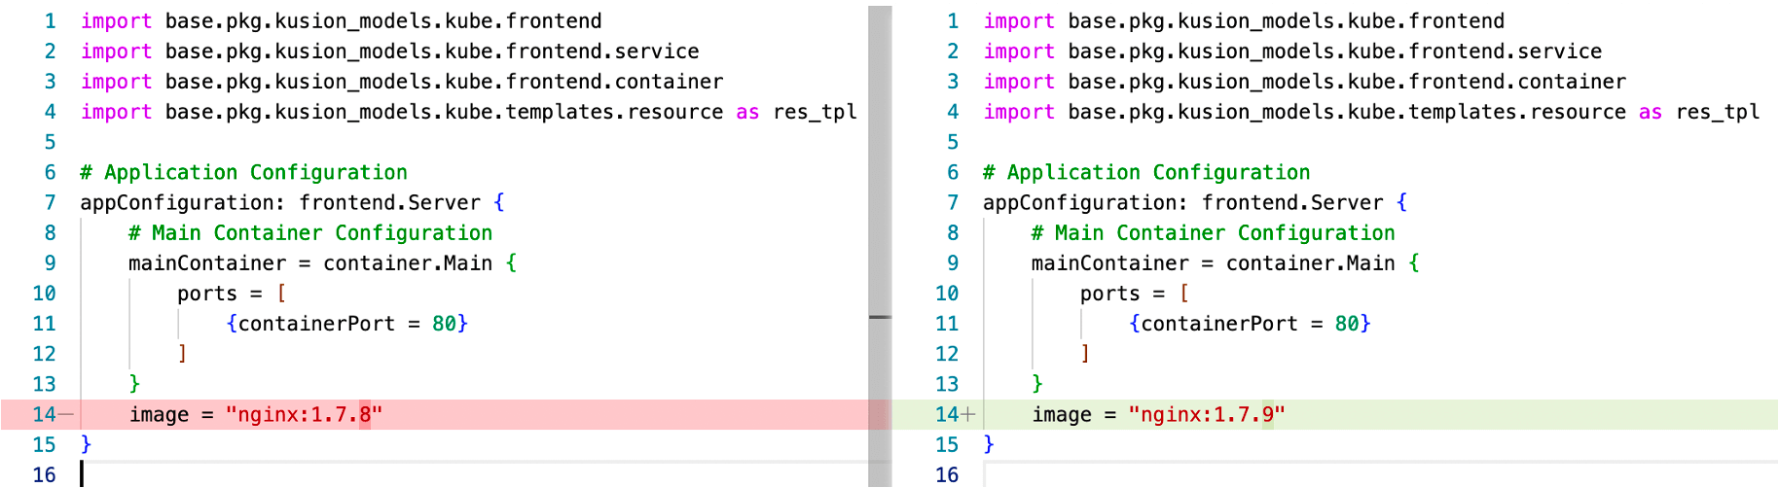Click the "as" keyword in left pane line 4

tap(747, 113)
